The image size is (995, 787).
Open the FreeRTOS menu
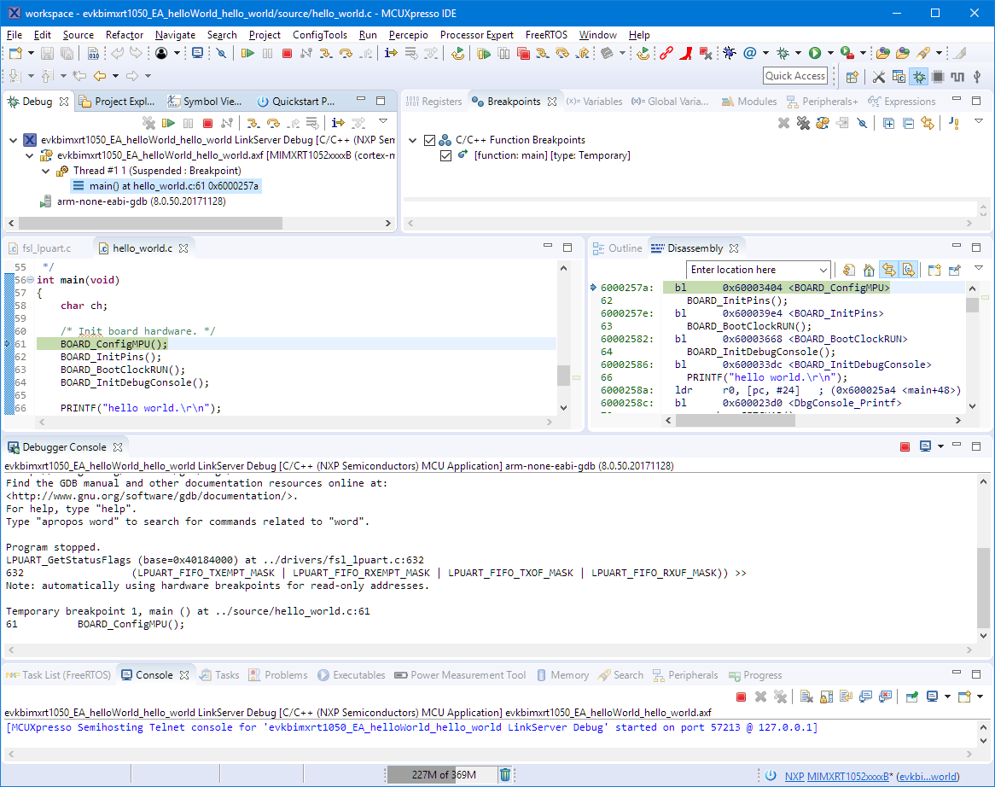pos(546,35)
